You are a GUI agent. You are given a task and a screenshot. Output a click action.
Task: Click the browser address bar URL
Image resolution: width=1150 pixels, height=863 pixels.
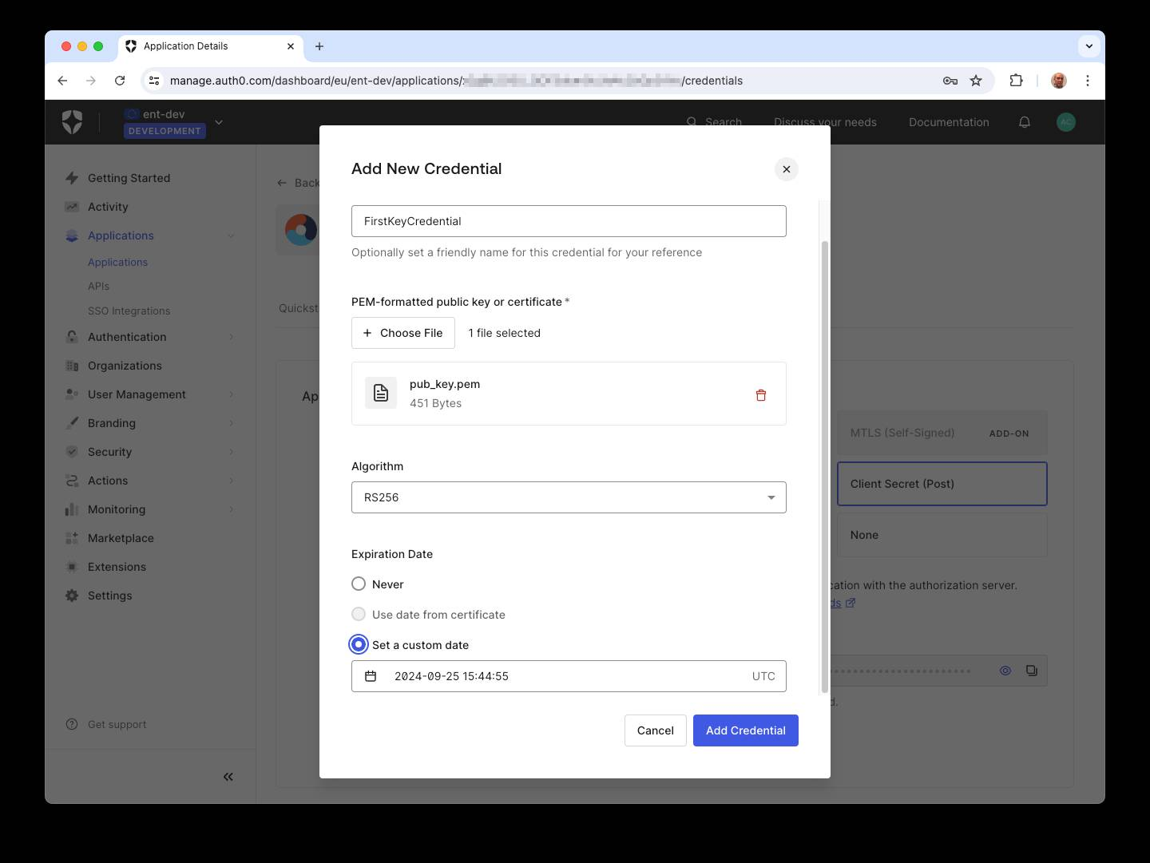456,81
